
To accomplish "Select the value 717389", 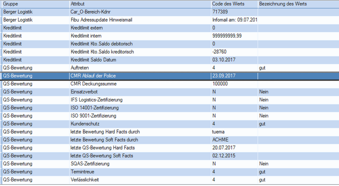I will click(220, 12).
